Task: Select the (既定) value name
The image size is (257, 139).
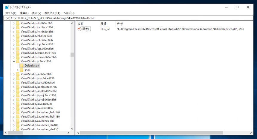Action: point(85,29)
